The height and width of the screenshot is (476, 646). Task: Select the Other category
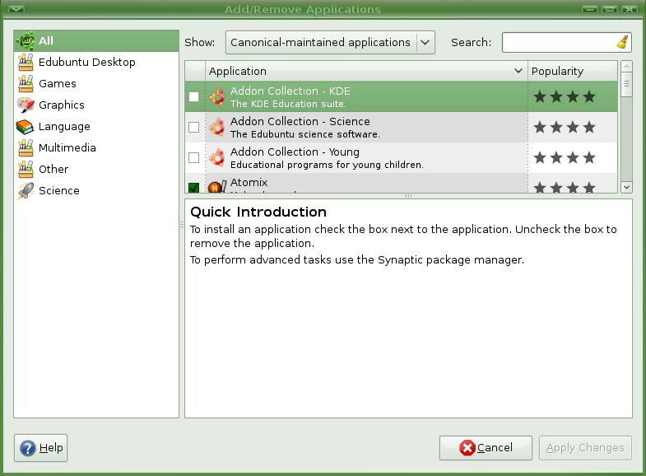pyautogui.click(x=53, y=169)
